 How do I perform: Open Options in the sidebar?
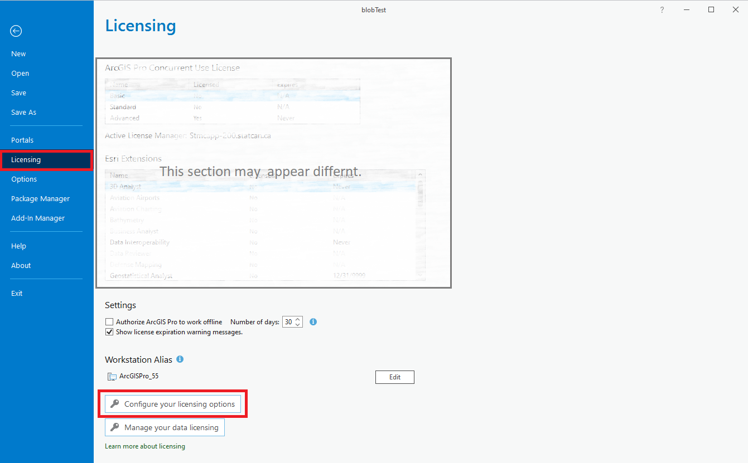[x=24, y=179]
